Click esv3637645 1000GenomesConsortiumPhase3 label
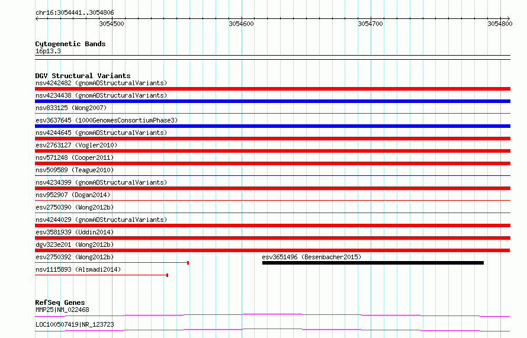 pos(107,120)
